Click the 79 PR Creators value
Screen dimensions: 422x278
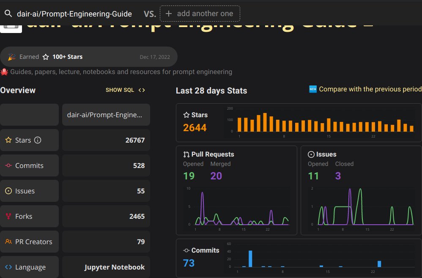[x=141, y=242]
